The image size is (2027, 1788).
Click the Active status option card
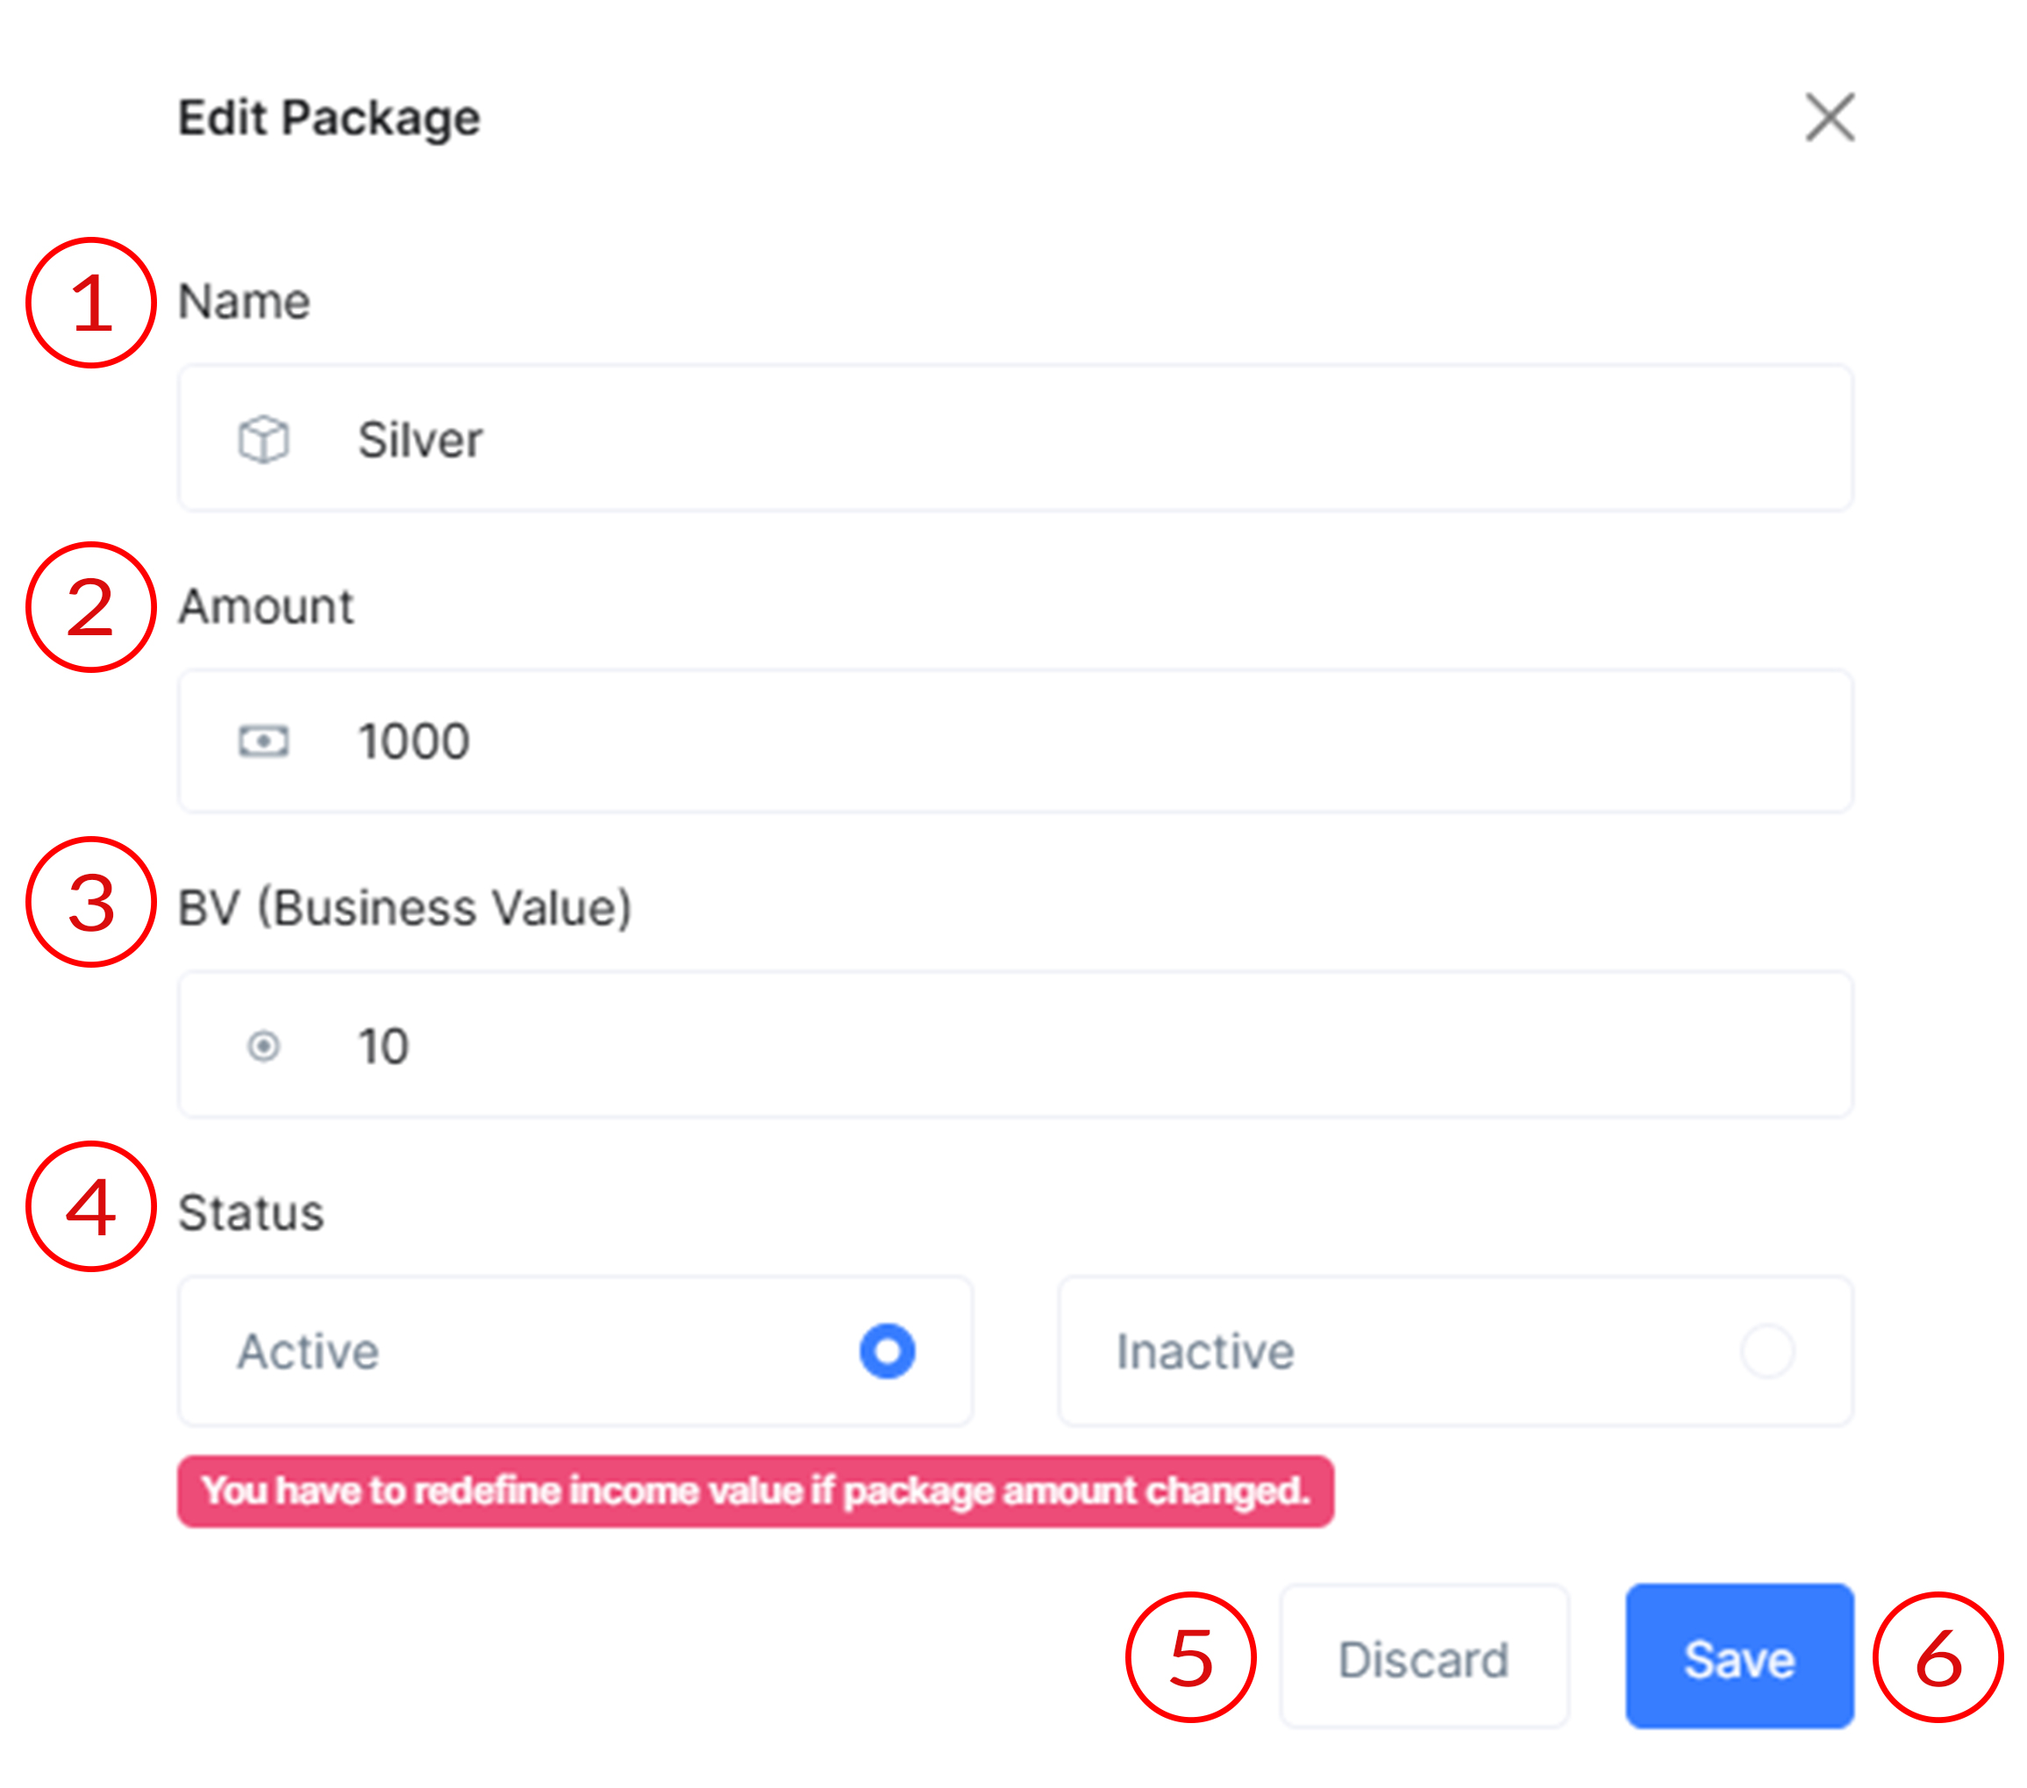pos(575,1351)
